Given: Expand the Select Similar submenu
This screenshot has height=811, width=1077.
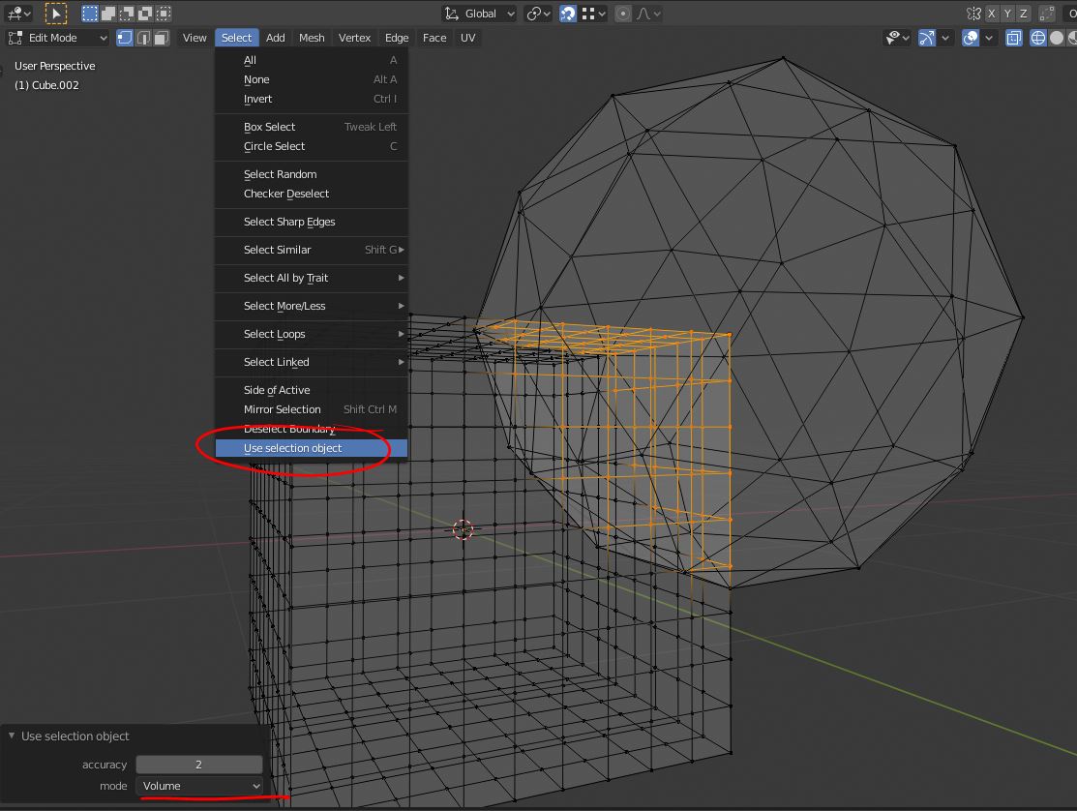Looking at the screenshot, I should (312, 250).
